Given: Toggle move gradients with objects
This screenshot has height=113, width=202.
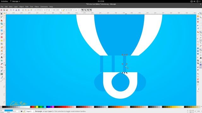Looking at the screenshot, I should point(88,10).
